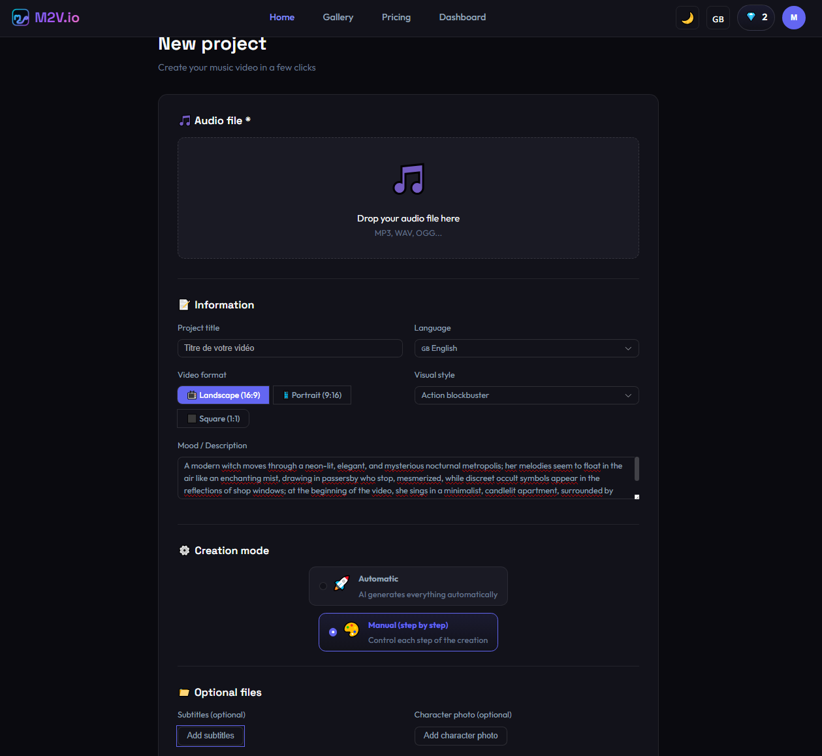This screenshot has width=822, height=756.
Task: Open the Pricing tab
Action: point(396,18)
